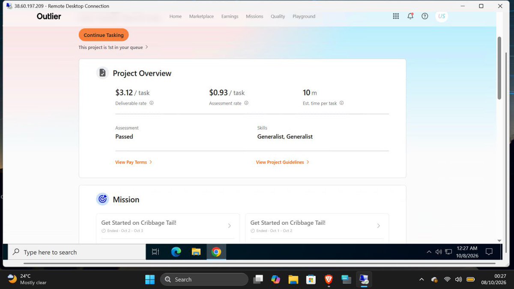Click the Project Overview document icon

coord(102,73)
